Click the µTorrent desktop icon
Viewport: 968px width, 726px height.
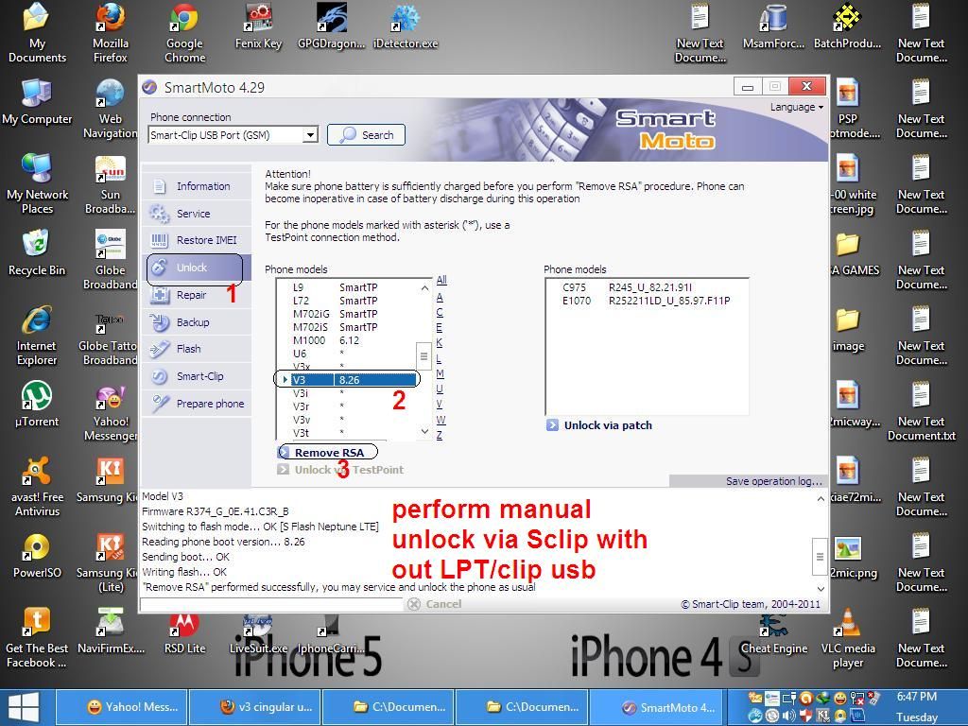click(37, 405)
